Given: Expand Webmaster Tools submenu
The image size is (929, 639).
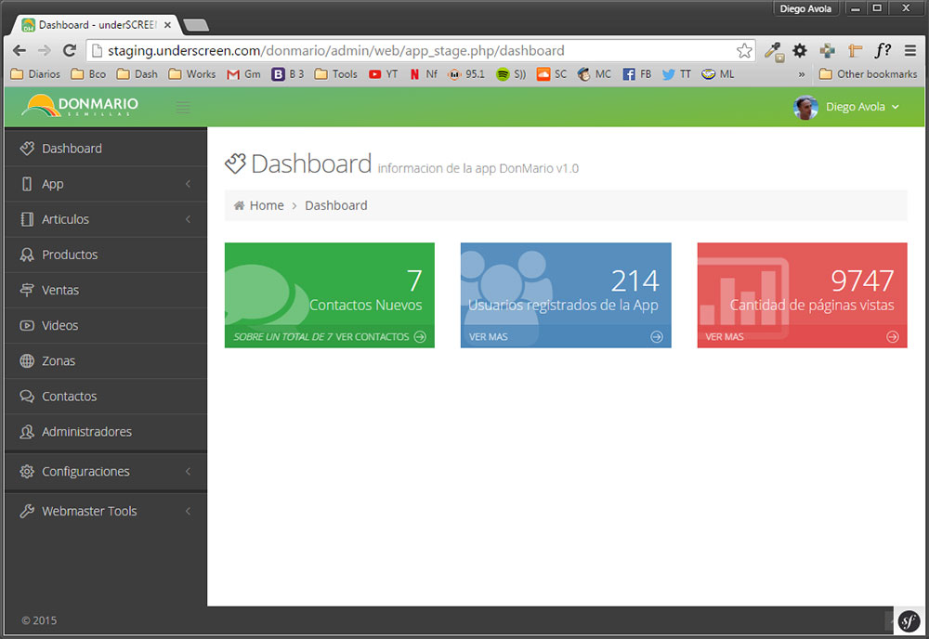Looking at the screenshot, I should click(106, 511).
